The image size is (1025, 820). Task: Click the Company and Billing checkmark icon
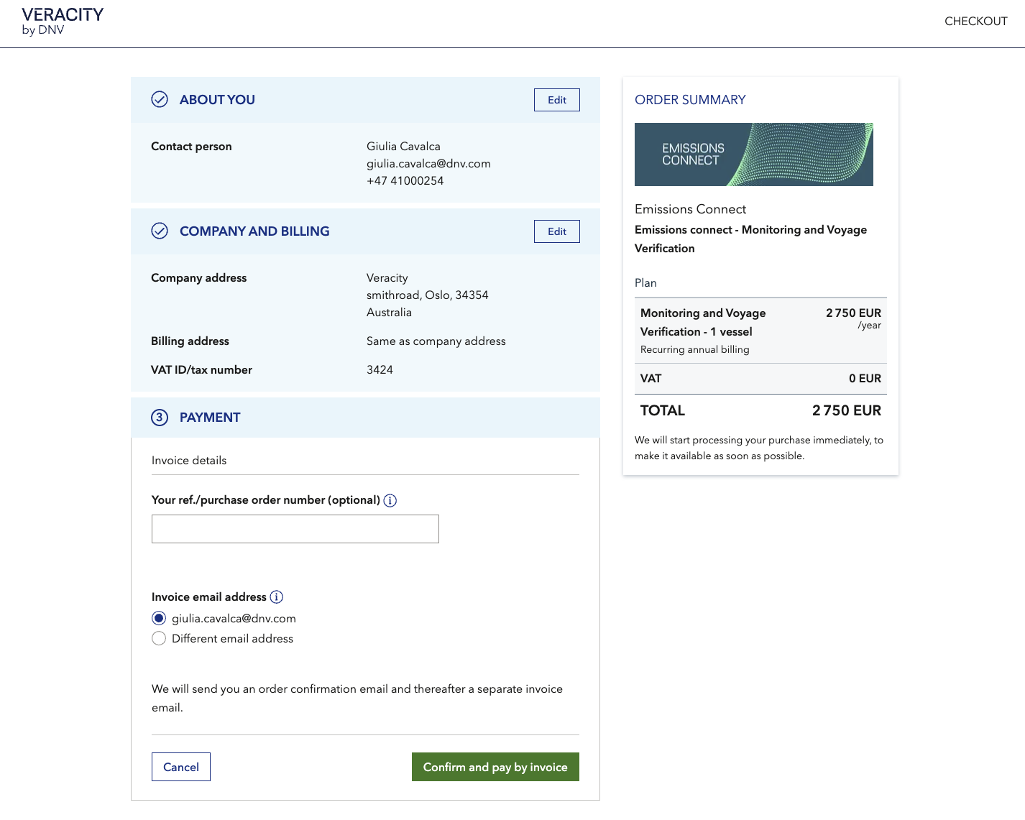pos(160,231)
